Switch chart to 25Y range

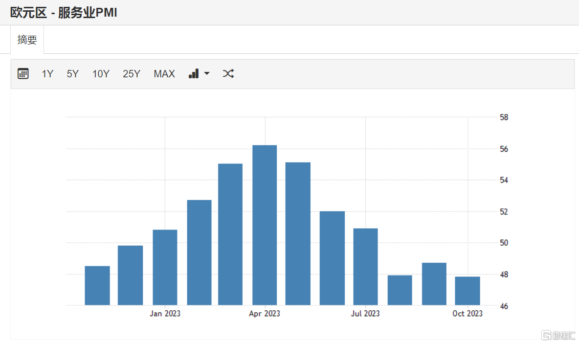131,74
